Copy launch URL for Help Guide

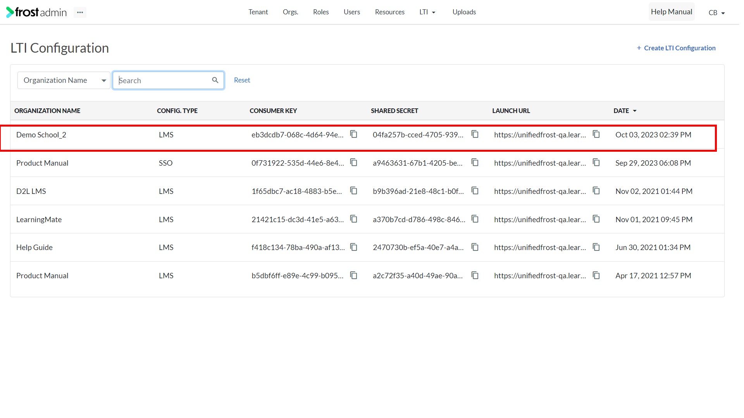coord(596,247)
